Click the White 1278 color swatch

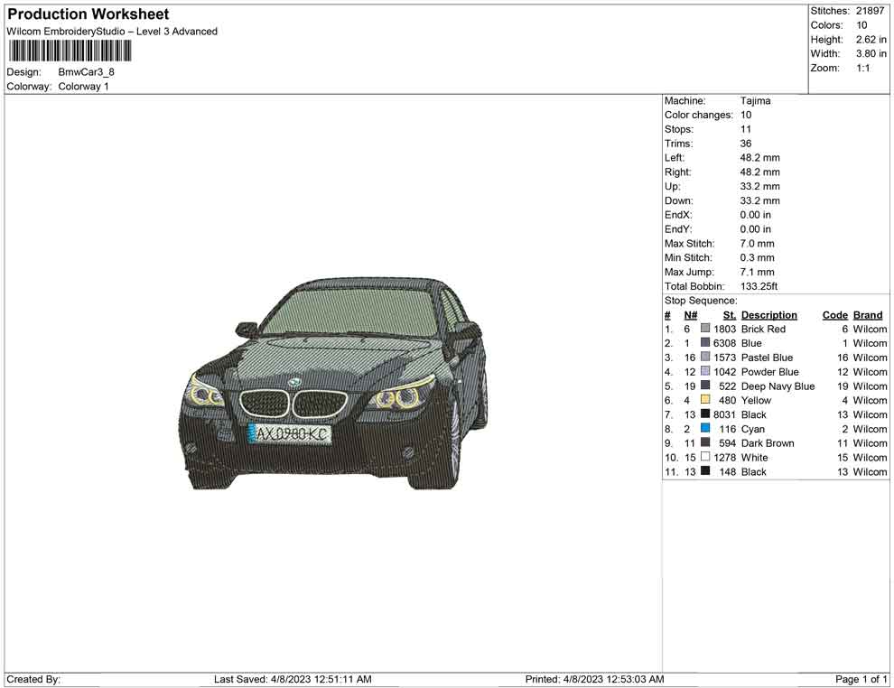click(x=705, y=457)
